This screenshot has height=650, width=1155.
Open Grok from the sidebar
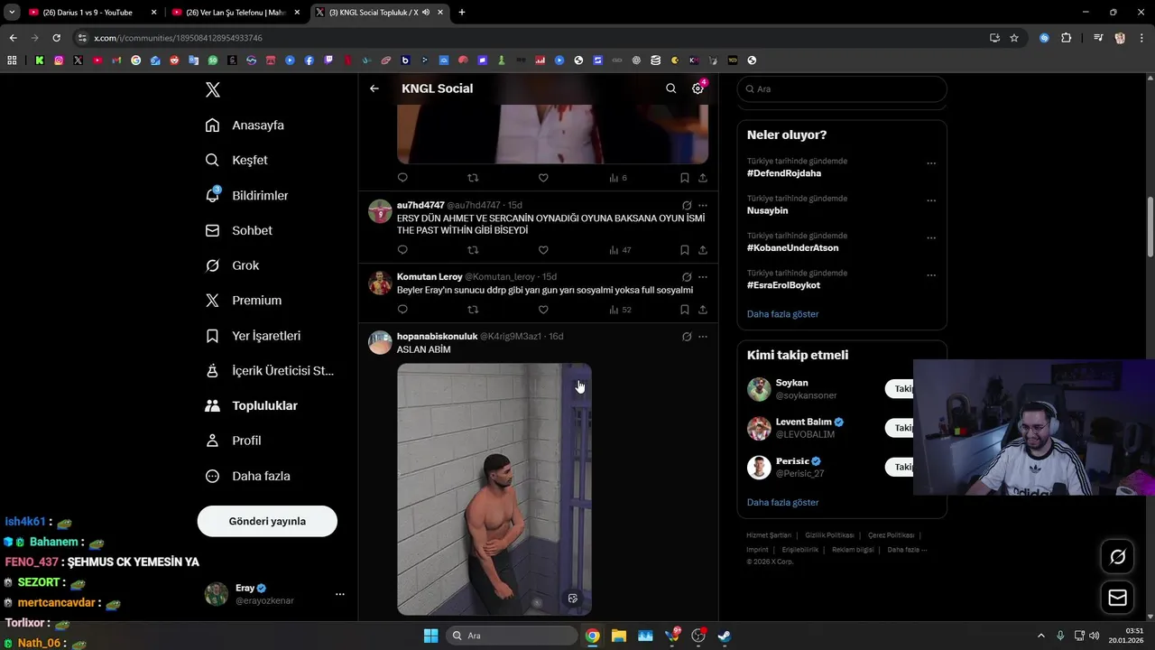click(232, 265)
